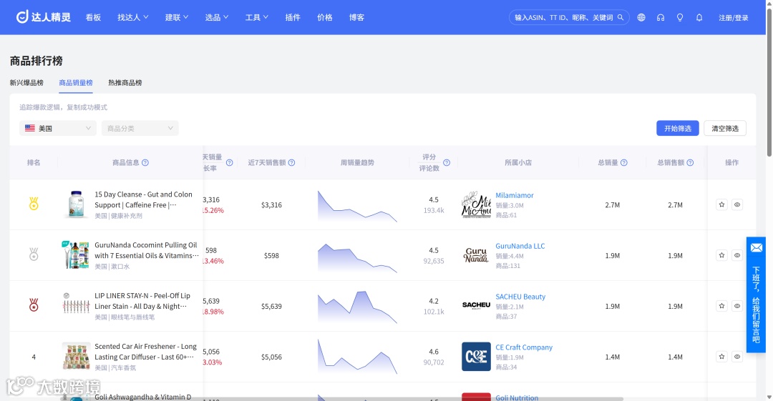Open the GuruNanda LLC shop link

(x=520, y=246)
